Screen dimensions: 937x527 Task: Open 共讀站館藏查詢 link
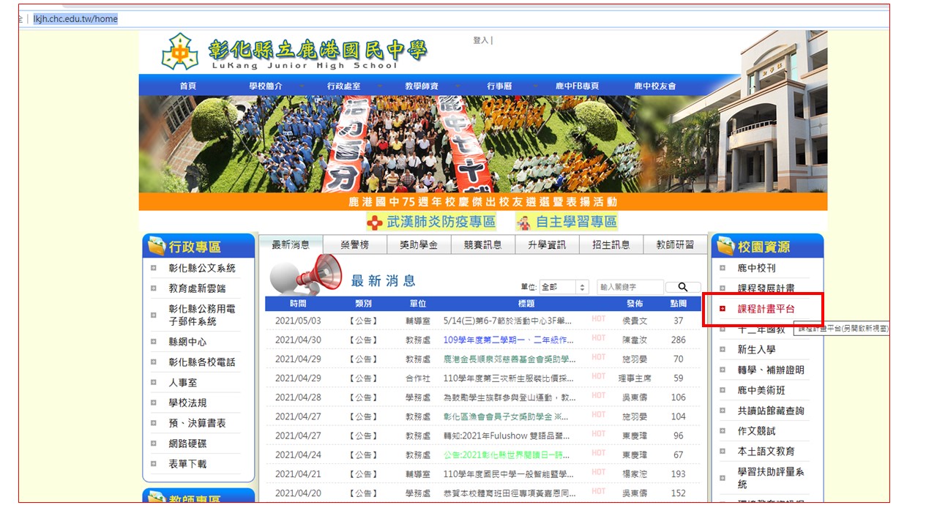(x=771, y=411)
